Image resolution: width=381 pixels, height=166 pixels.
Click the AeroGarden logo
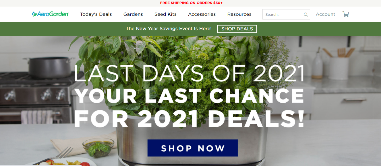tap(50, 14)
